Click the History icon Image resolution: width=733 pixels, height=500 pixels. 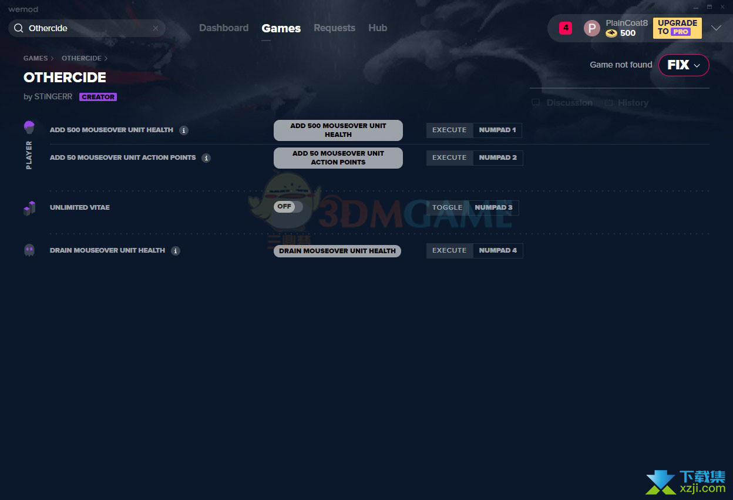tap(608, 103)
